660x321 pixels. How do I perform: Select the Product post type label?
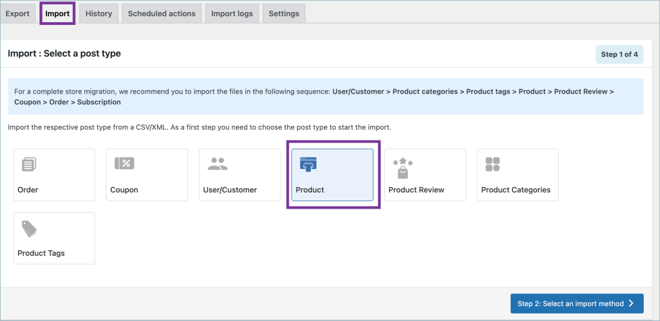(310, 190)
